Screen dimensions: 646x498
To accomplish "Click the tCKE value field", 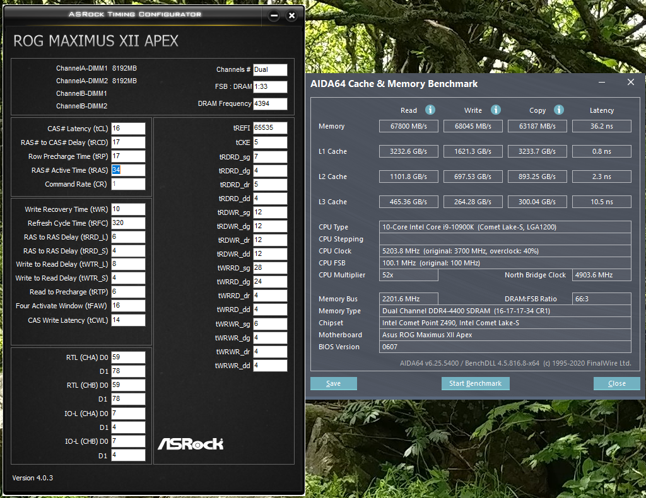I will (x=270, y=142).
